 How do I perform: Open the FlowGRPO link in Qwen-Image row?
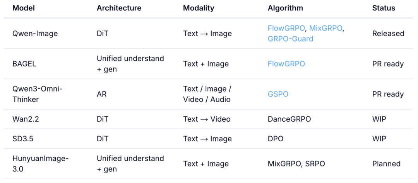point(286,28)
